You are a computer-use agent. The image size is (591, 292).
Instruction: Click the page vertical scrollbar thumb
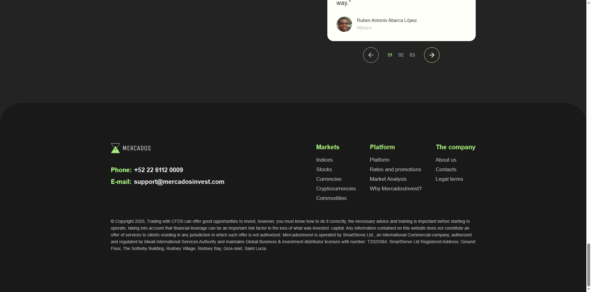tap(589, 265)
